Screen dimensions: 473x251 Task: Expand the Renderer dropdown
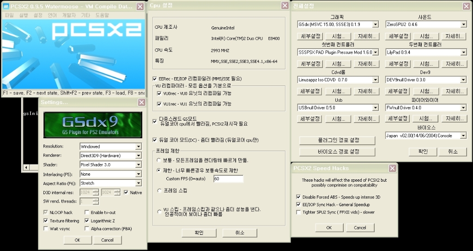click(139, 155)
